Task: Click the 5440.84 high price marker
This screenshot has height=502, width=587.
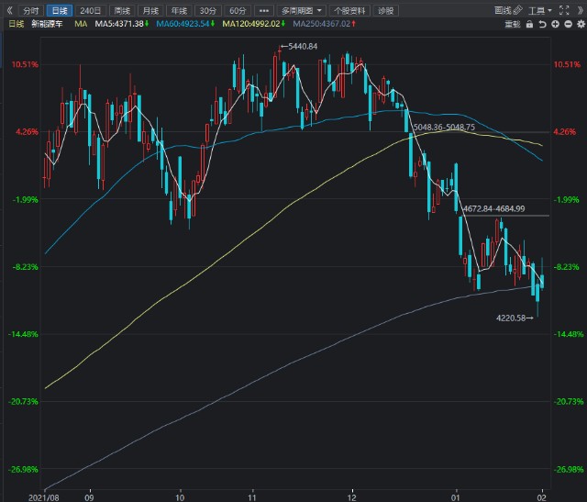Action: tap(300, 45)
